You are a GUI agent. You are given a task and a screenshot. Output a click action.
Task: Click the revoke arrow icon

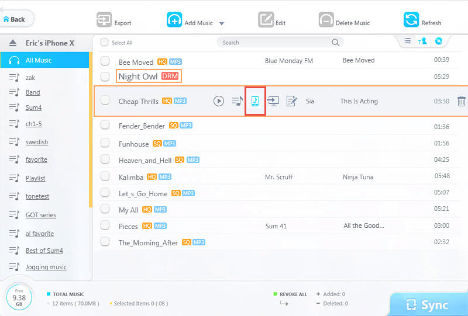[x=284, y=304]
